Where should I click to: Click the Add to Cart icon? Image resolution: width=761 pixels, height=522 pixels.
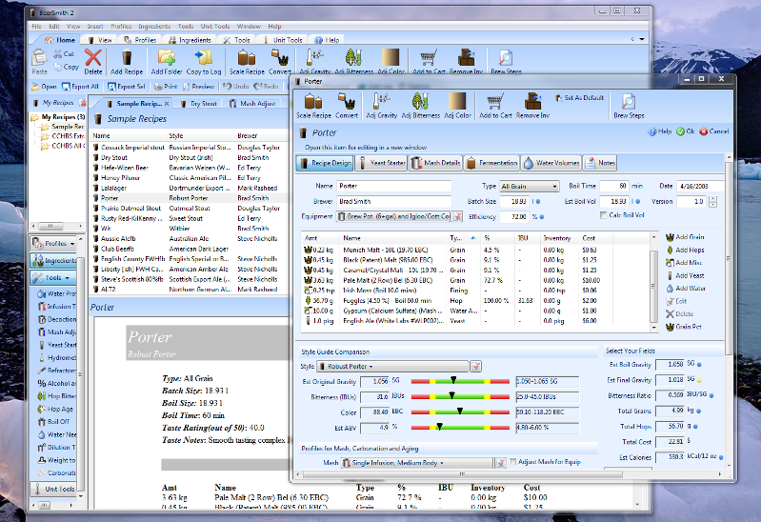[494, 103]
